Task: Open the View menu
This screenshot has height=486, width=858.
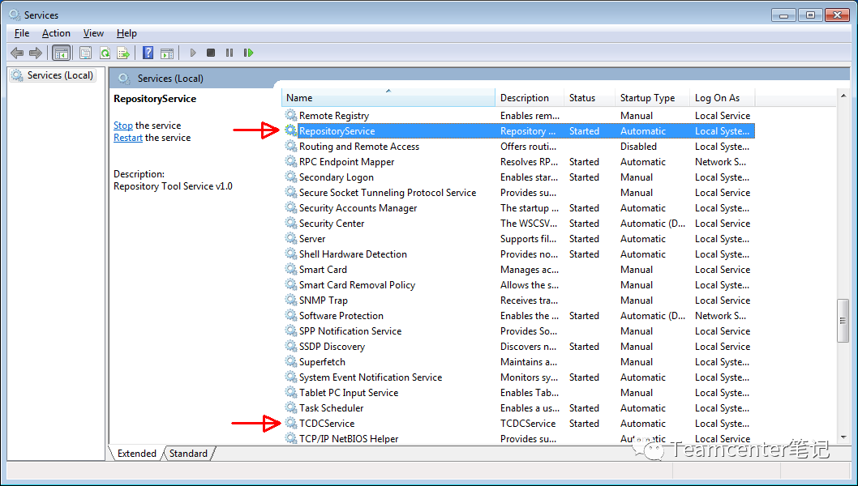Action: click(x=93, y=33)
